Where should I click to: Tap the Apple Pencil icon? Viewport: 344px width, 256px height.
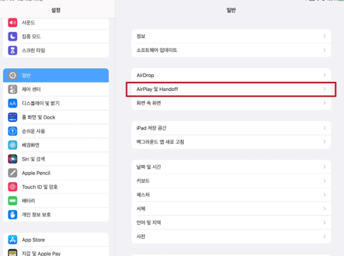(13, 173)
